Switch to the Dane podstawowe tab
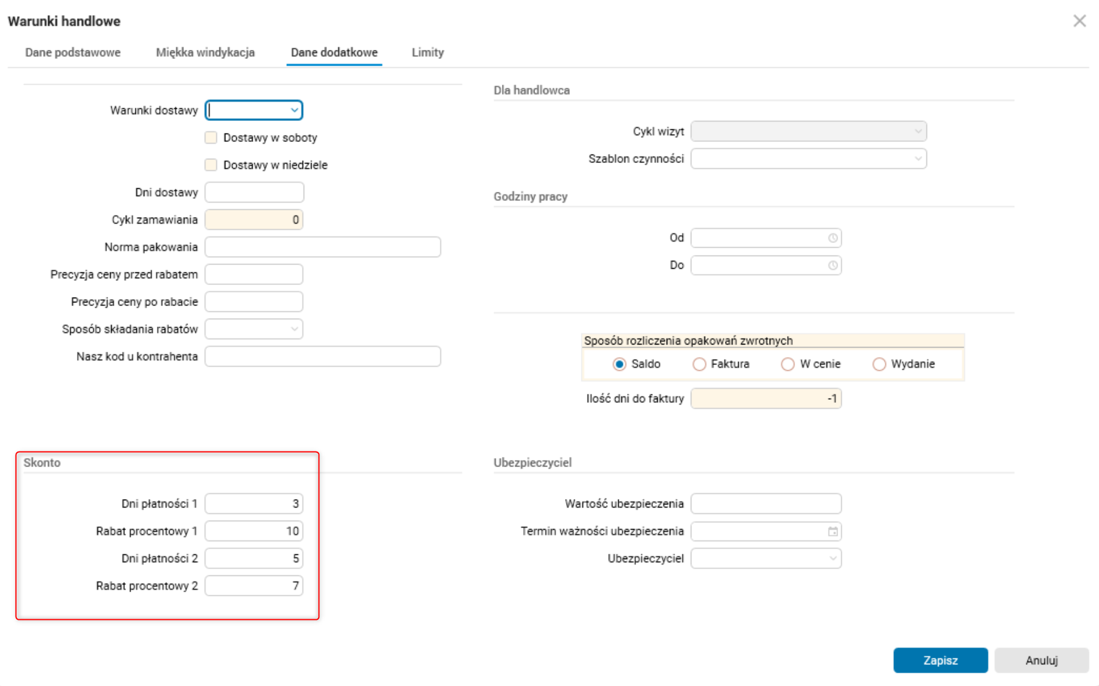 (73, 52)
